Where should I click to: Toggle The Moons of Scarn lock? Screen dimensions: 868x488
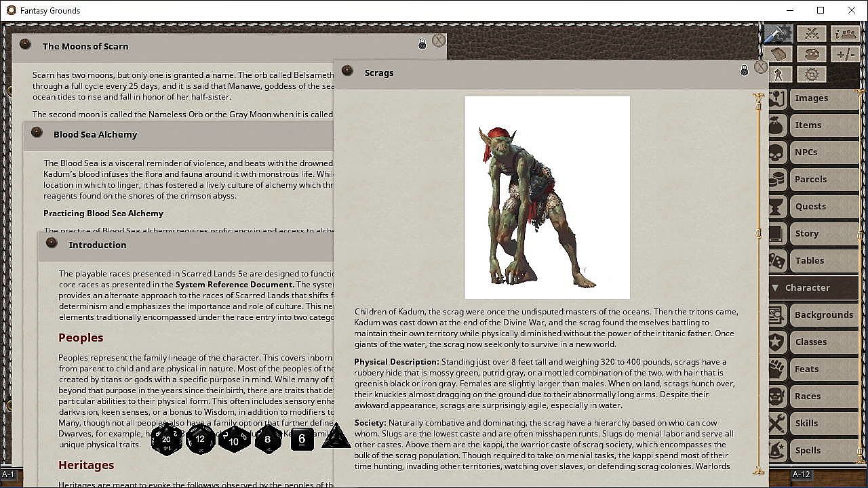[x=422, y=44]
